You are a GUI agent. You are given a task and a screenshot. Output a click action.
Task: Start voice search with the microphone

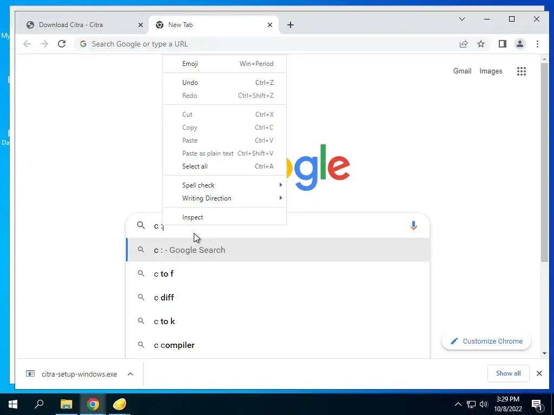(413, 225)
